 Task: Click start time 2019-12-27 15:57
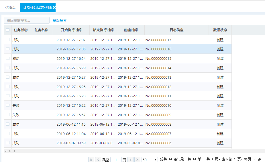click(71, 115)
